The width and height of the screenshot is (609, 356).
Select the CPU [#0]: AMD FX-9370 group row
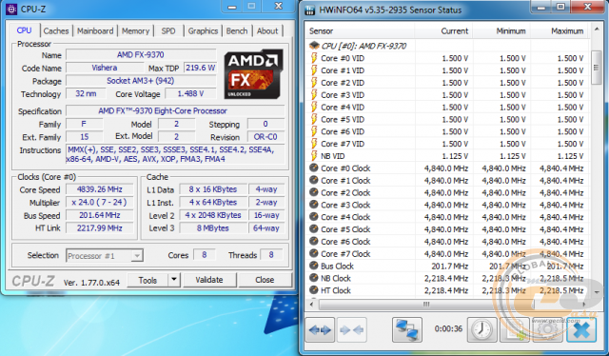pos(448,46)
